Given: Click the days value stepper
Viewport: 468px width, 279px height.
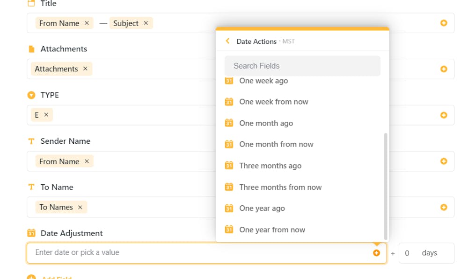Looking at the screenshot, I should pos(407,252).
